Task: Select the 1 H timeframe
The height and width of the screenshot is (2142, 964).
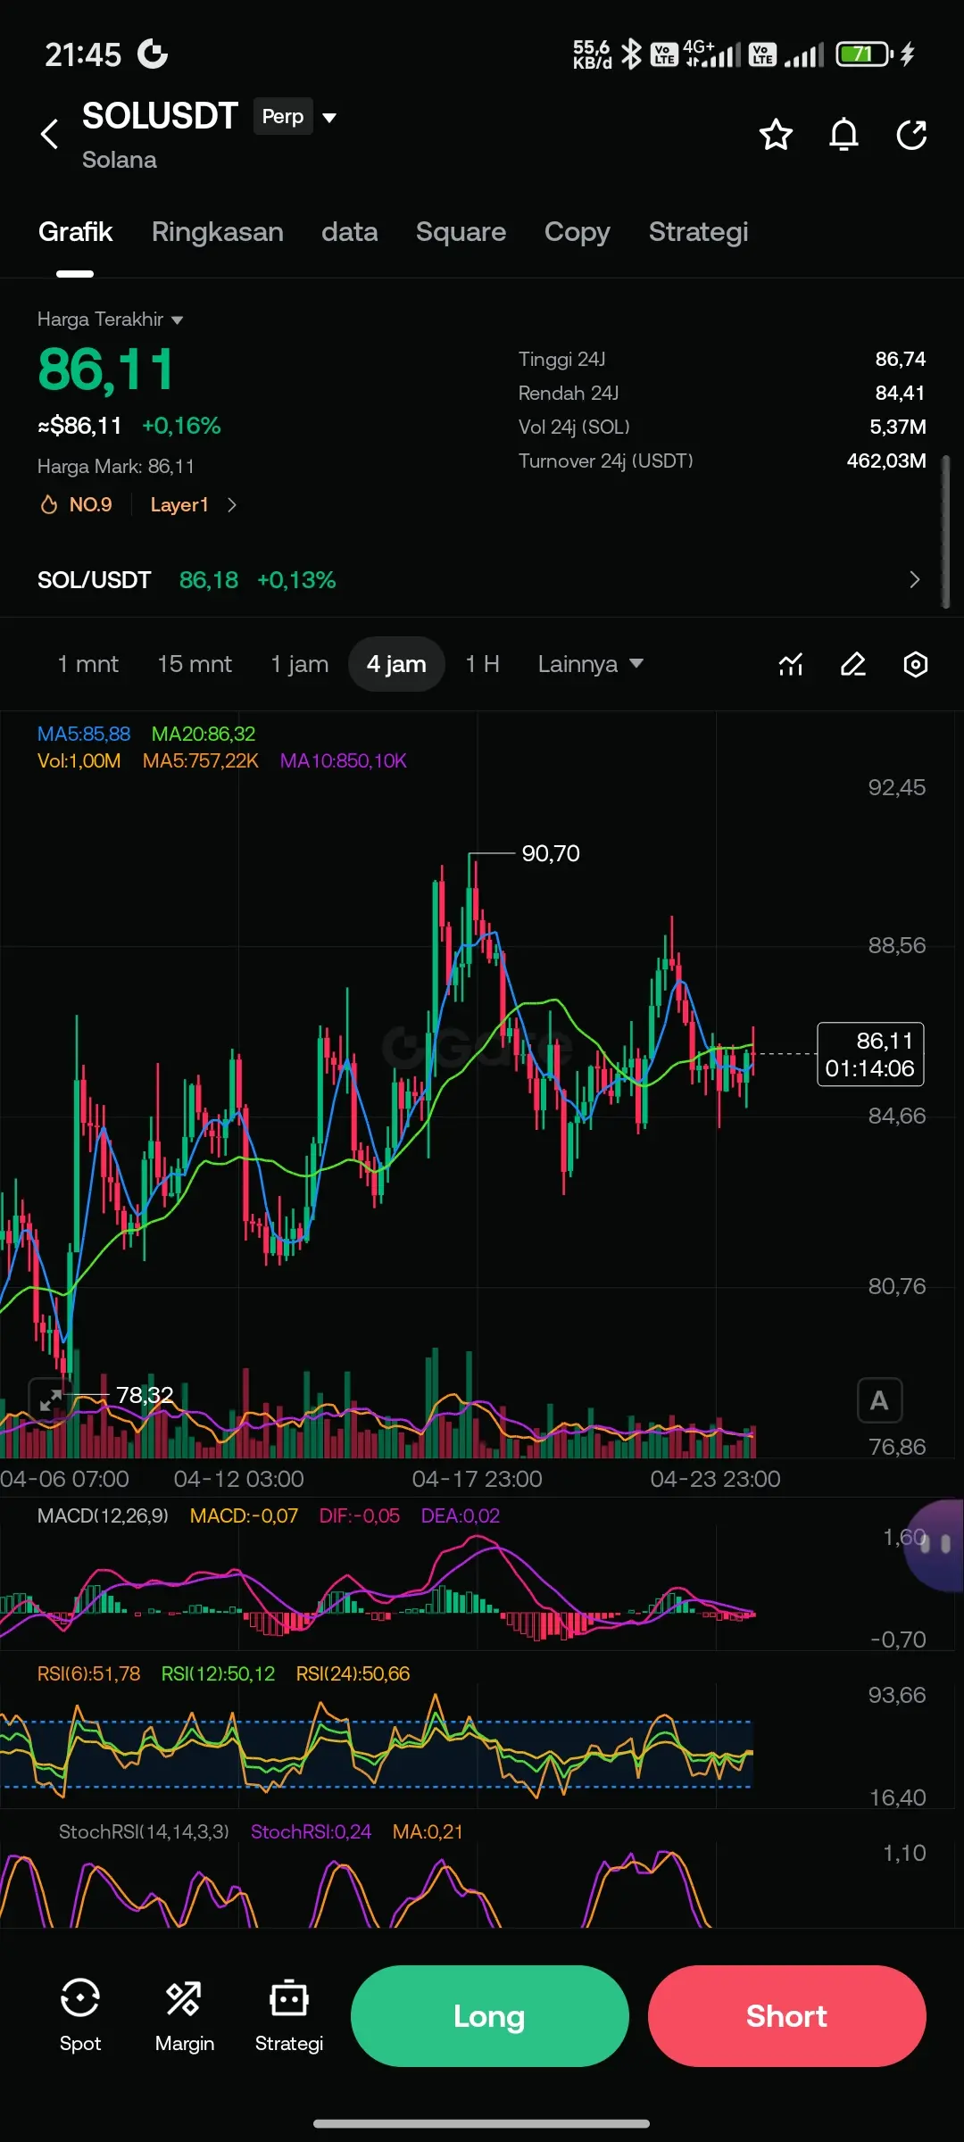Action: [482, 664]
